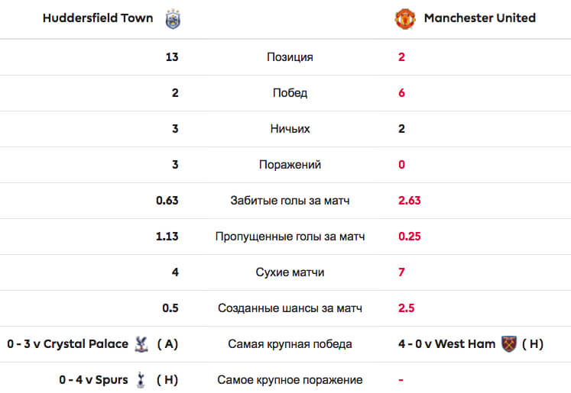
Task: Click the Позиция row label
Action: click(x=290, y=57)
